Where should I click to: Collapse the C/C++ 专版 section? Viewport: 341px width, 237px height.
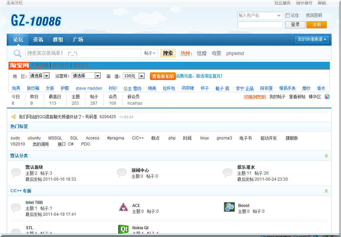coord(326,191)
